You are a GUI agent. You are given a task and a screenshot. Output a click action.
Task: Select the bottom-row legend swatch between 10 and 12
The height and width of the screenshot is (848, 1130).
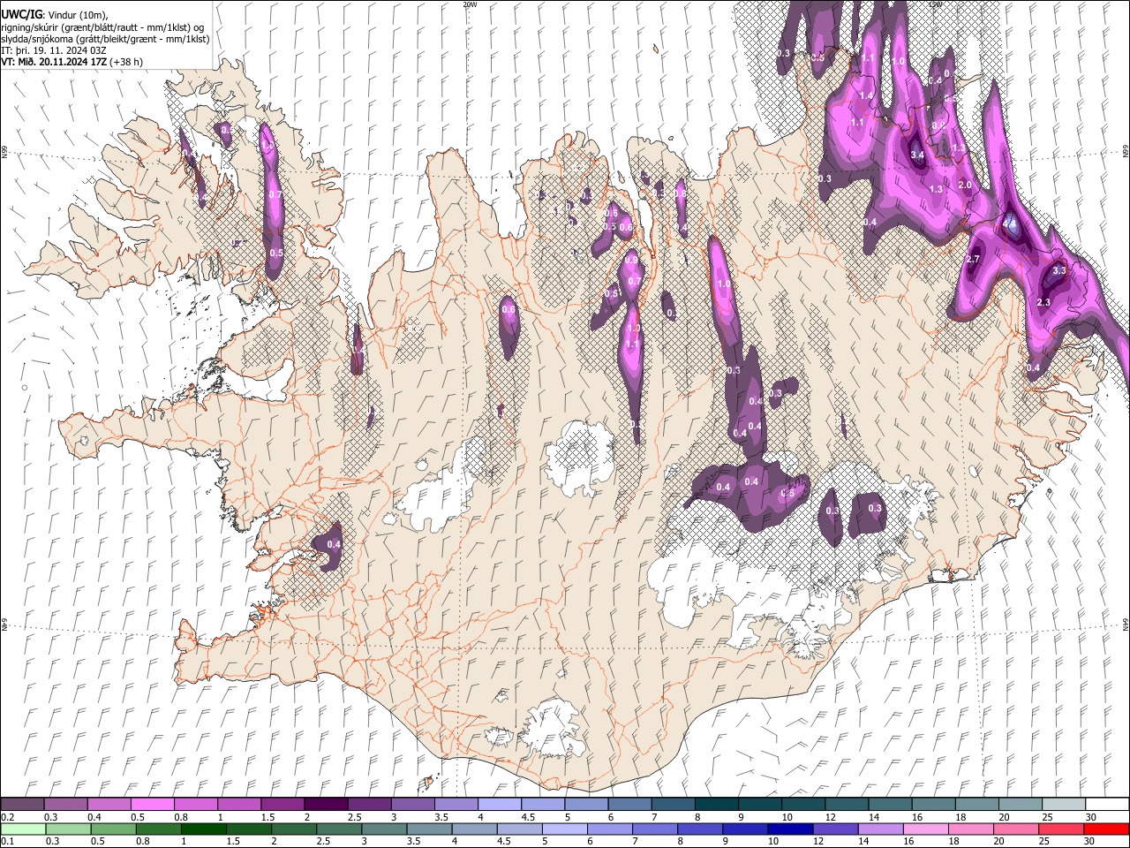point(789,829)
